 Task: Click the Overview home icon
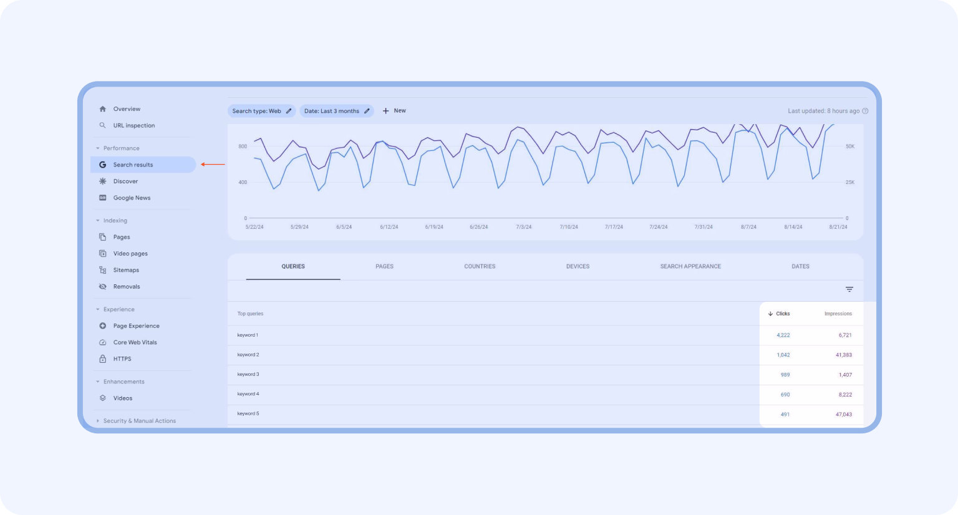pos(103,109)
